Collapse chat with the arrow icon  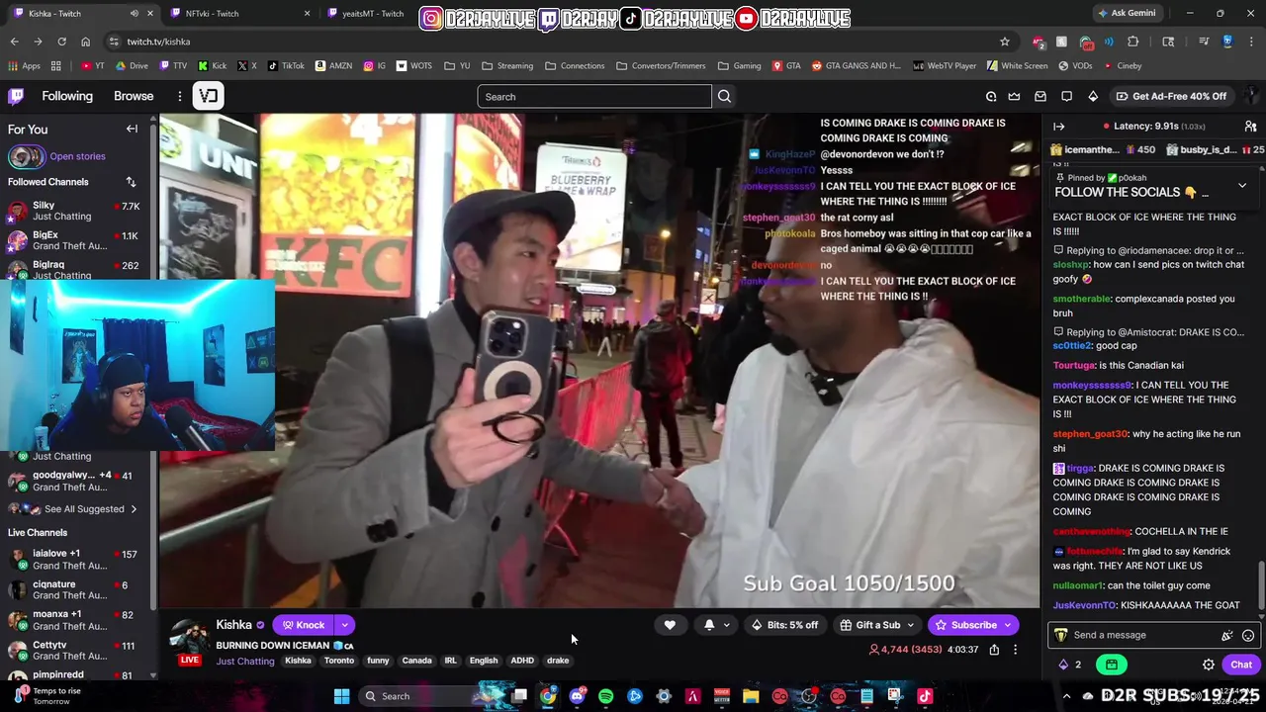[x=1058, y=127]
